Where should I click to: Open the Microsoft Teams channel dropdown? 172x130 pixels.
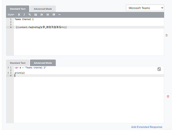coord(145,8)
